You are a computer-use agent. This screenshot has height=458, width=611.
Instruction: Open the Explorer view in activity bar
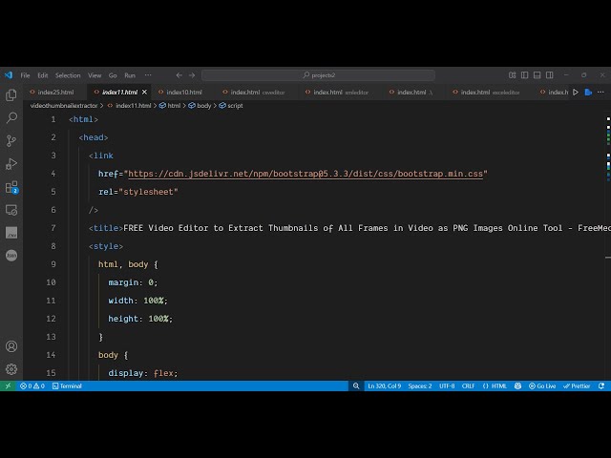(11, 94)
